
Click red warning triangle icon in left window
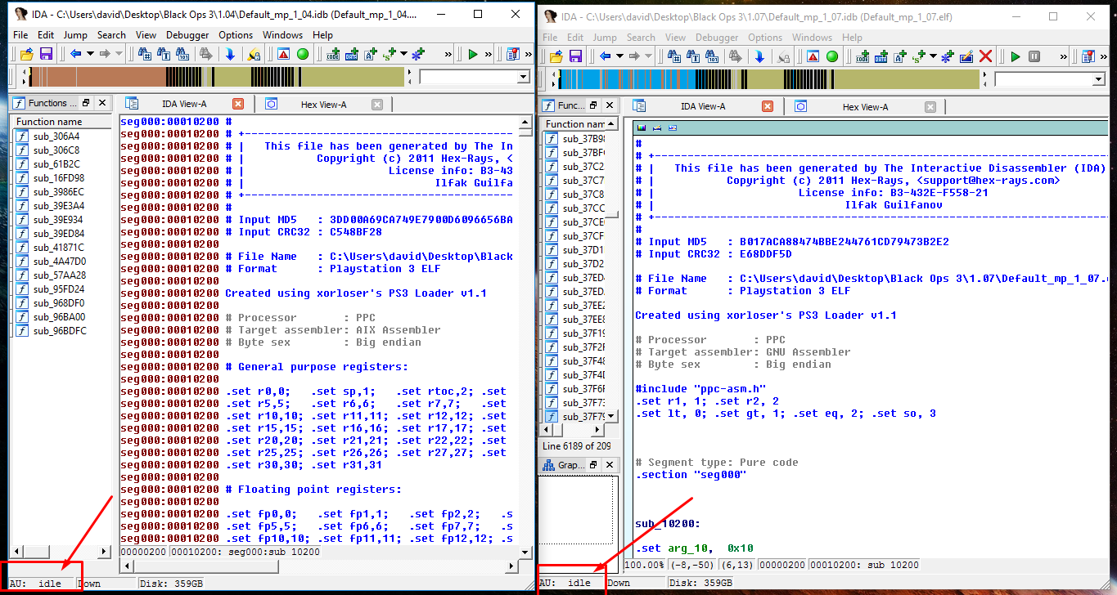283,54
